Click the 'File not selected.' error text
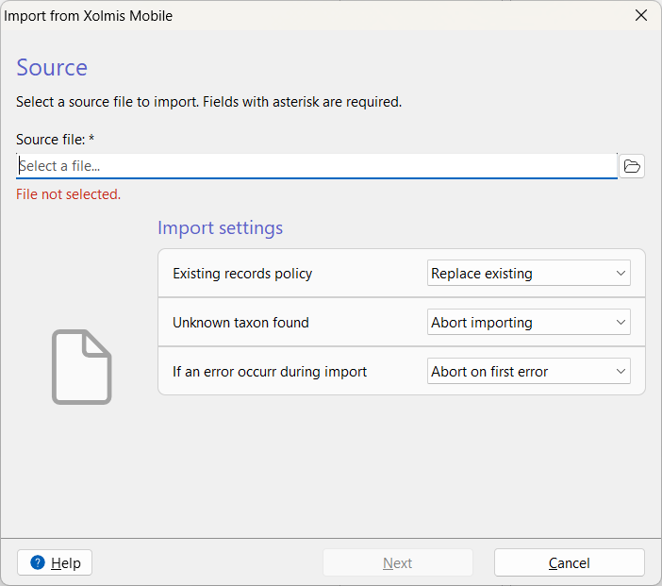The height and width of the screenshot is (586, 662). point(69,194)
